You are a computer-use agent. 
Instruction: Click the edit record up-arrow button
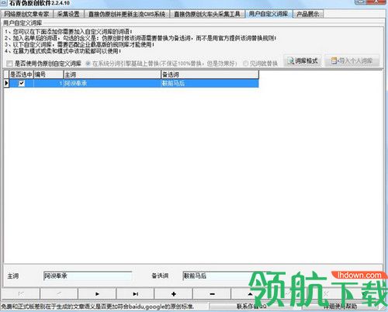click(250, 294)
